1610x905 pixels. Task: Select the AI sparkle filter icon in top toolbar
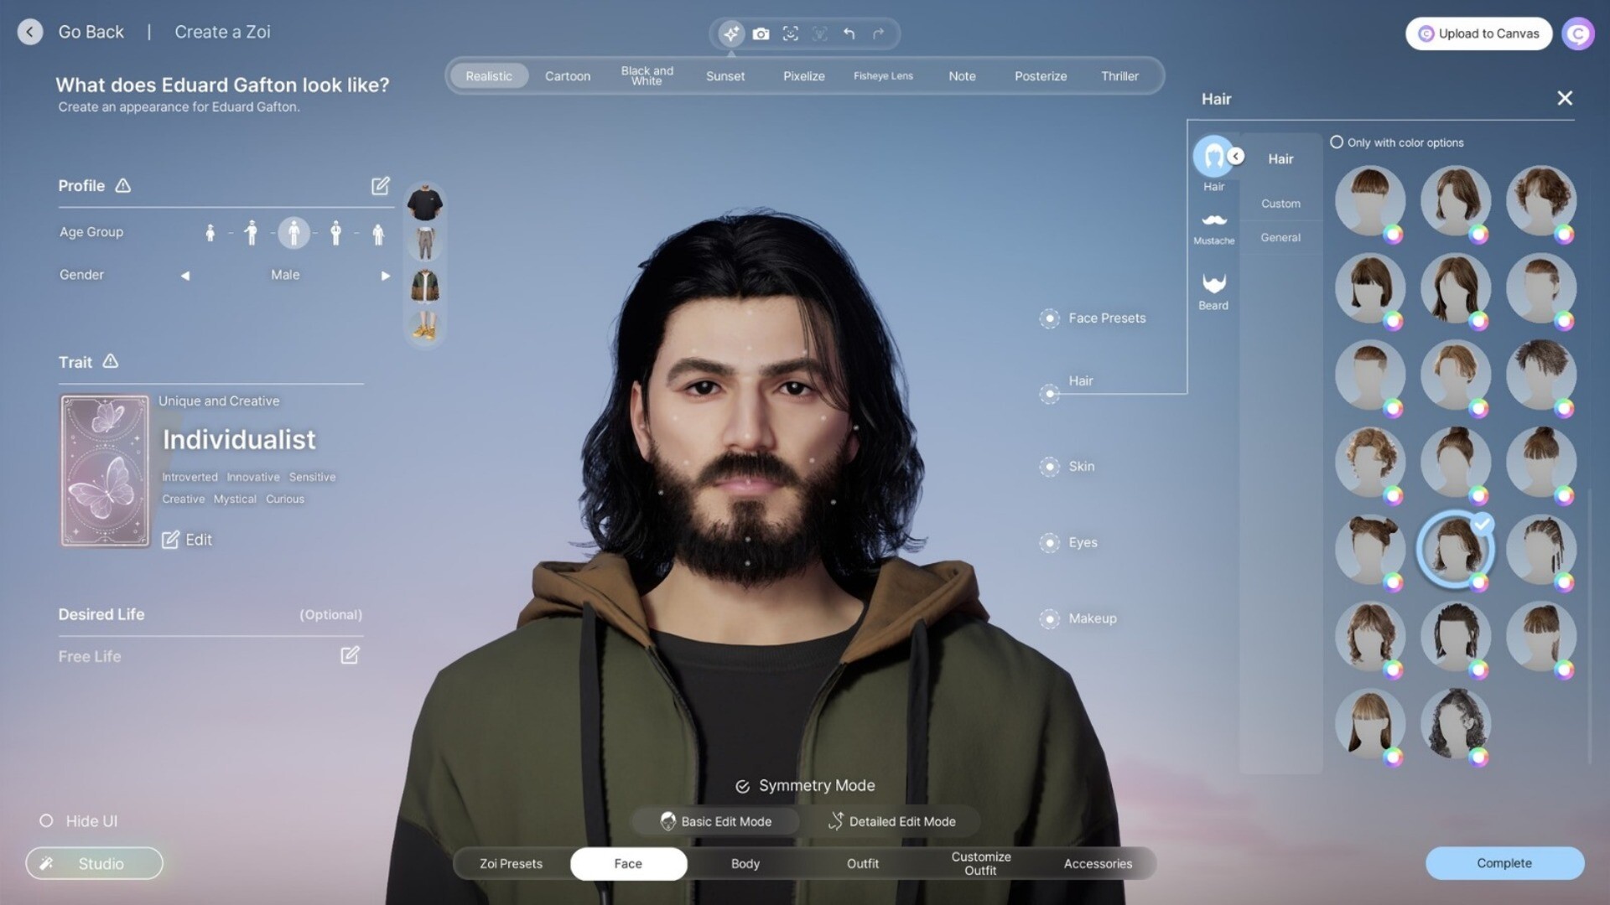(731, 34)
